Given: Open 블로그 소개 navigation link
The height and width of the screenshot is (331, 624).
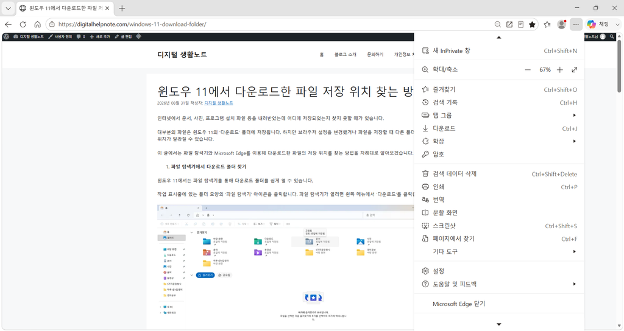Looking at the screenshot, I should tap(346, 54).
